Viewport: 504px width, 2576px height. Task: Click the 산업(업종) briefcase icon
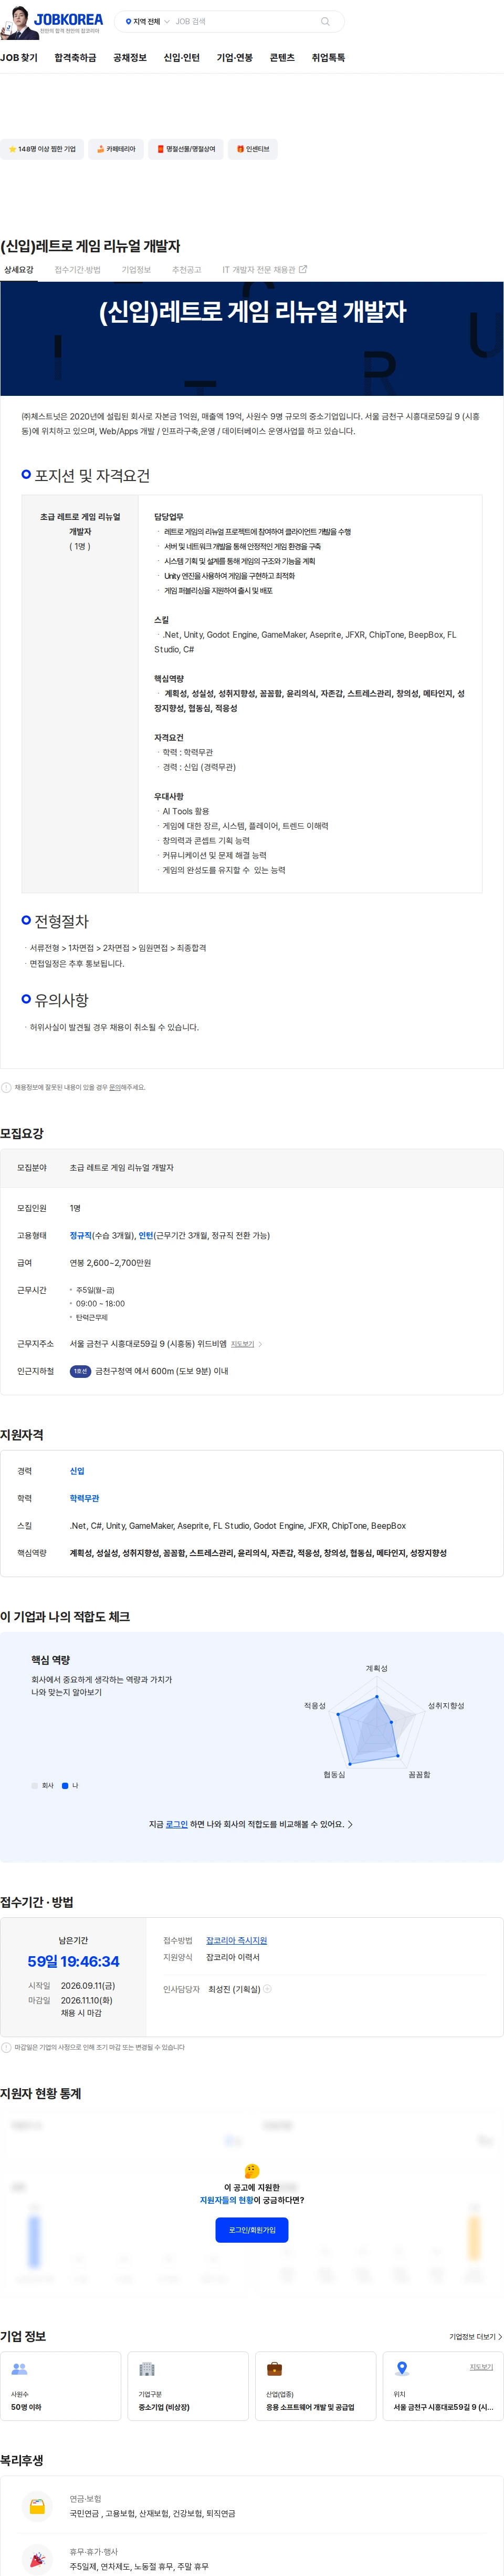click(275, 2370)
